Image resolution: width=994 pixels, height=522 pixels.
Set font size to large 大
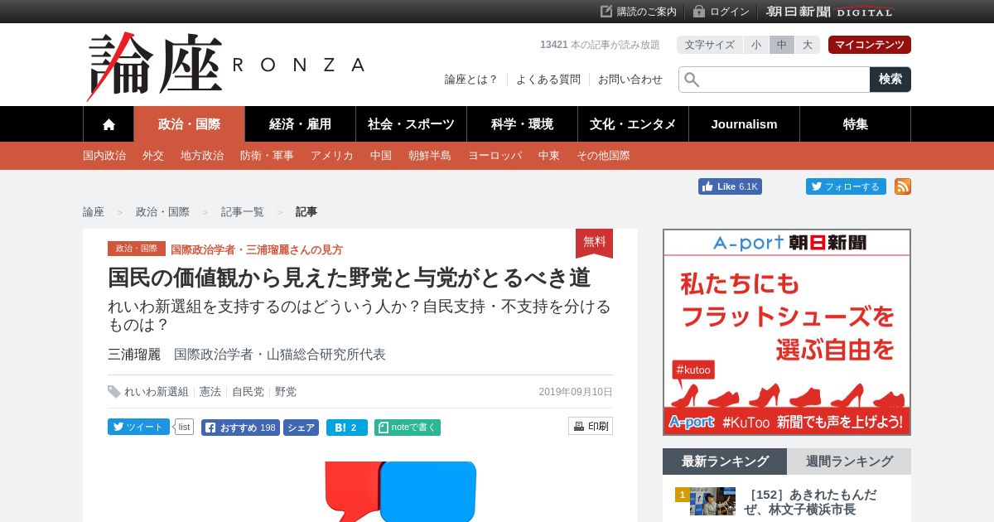808,45
